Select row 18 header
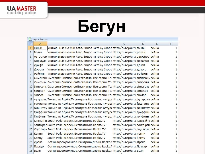The height and width of the screenshot is (154, 205). 31,121
